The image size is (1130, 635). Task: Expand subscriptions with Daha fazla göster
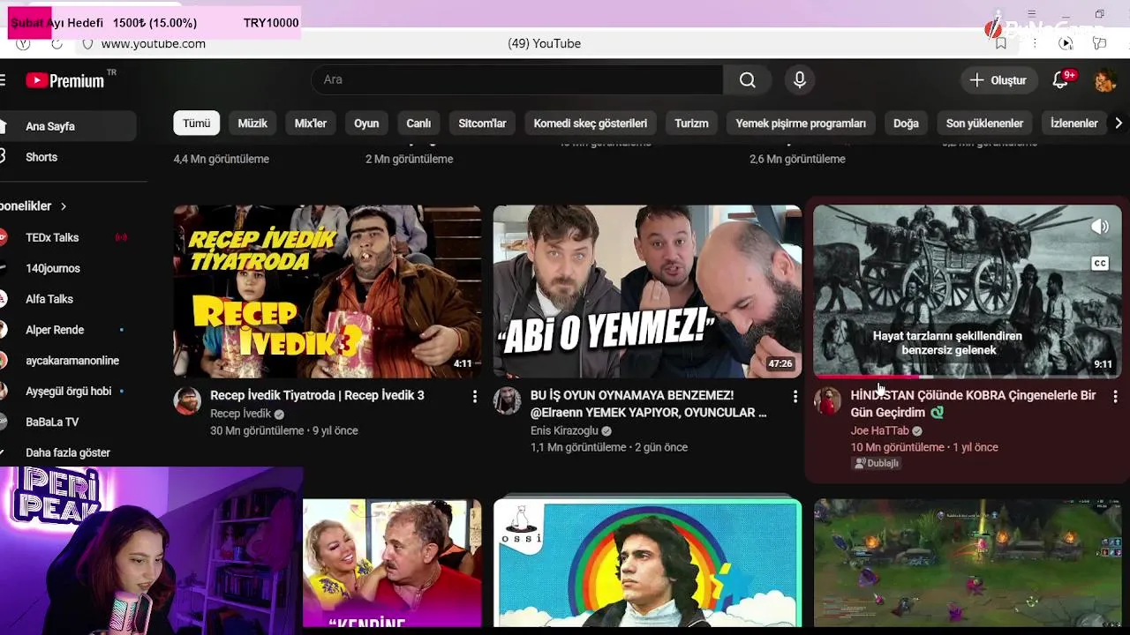click(x=68, y=452)
